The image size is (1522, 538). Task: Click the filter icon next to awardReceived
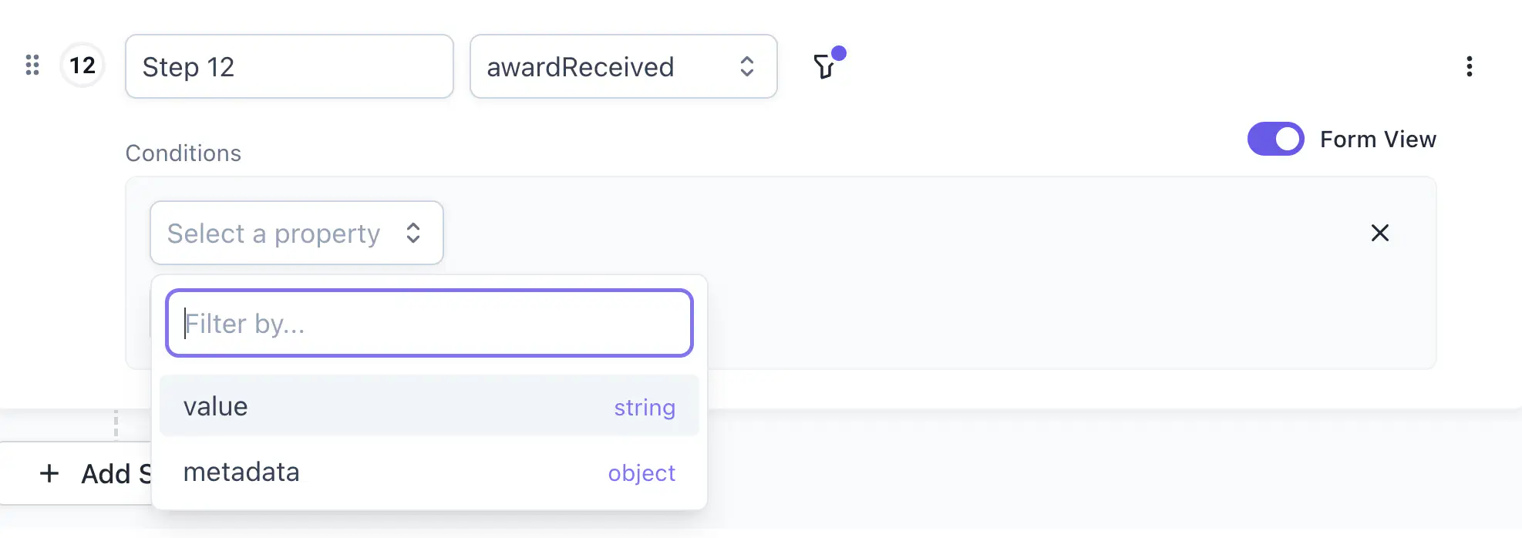[x=825, y=67]
